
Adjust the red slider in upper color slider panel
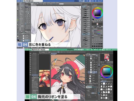(97, 31)
